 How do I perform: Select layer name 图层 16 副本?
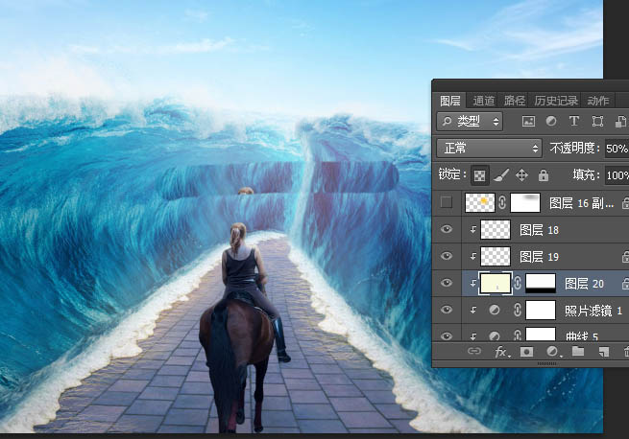[582, 203]
